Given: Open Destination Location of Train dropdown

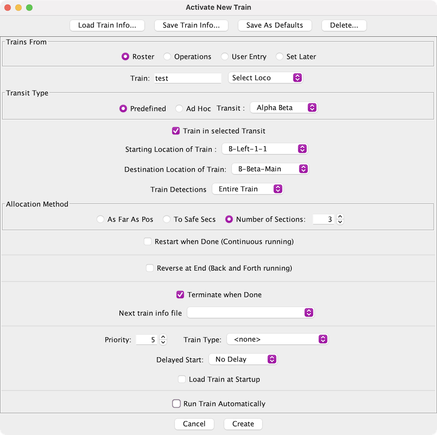Looking at the screenshot, I should (x=270, y=169).
